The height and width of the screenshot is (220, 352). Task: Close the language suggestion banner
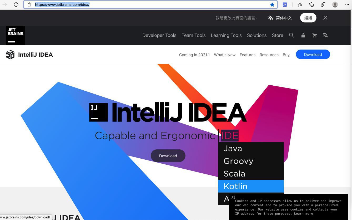(x=325, y=18)
